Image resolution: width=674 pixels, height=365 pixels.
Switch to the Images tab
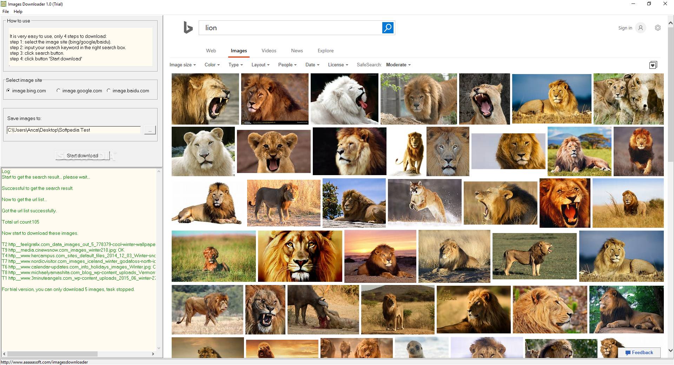click(239, 51)
